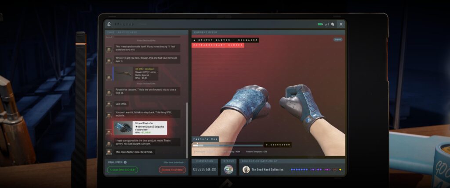Image resolution: width=450 pixels, height=188 pixels.
Task: Click dealer avatar beside 'Last offer.' message
Action: click(109, 104)
